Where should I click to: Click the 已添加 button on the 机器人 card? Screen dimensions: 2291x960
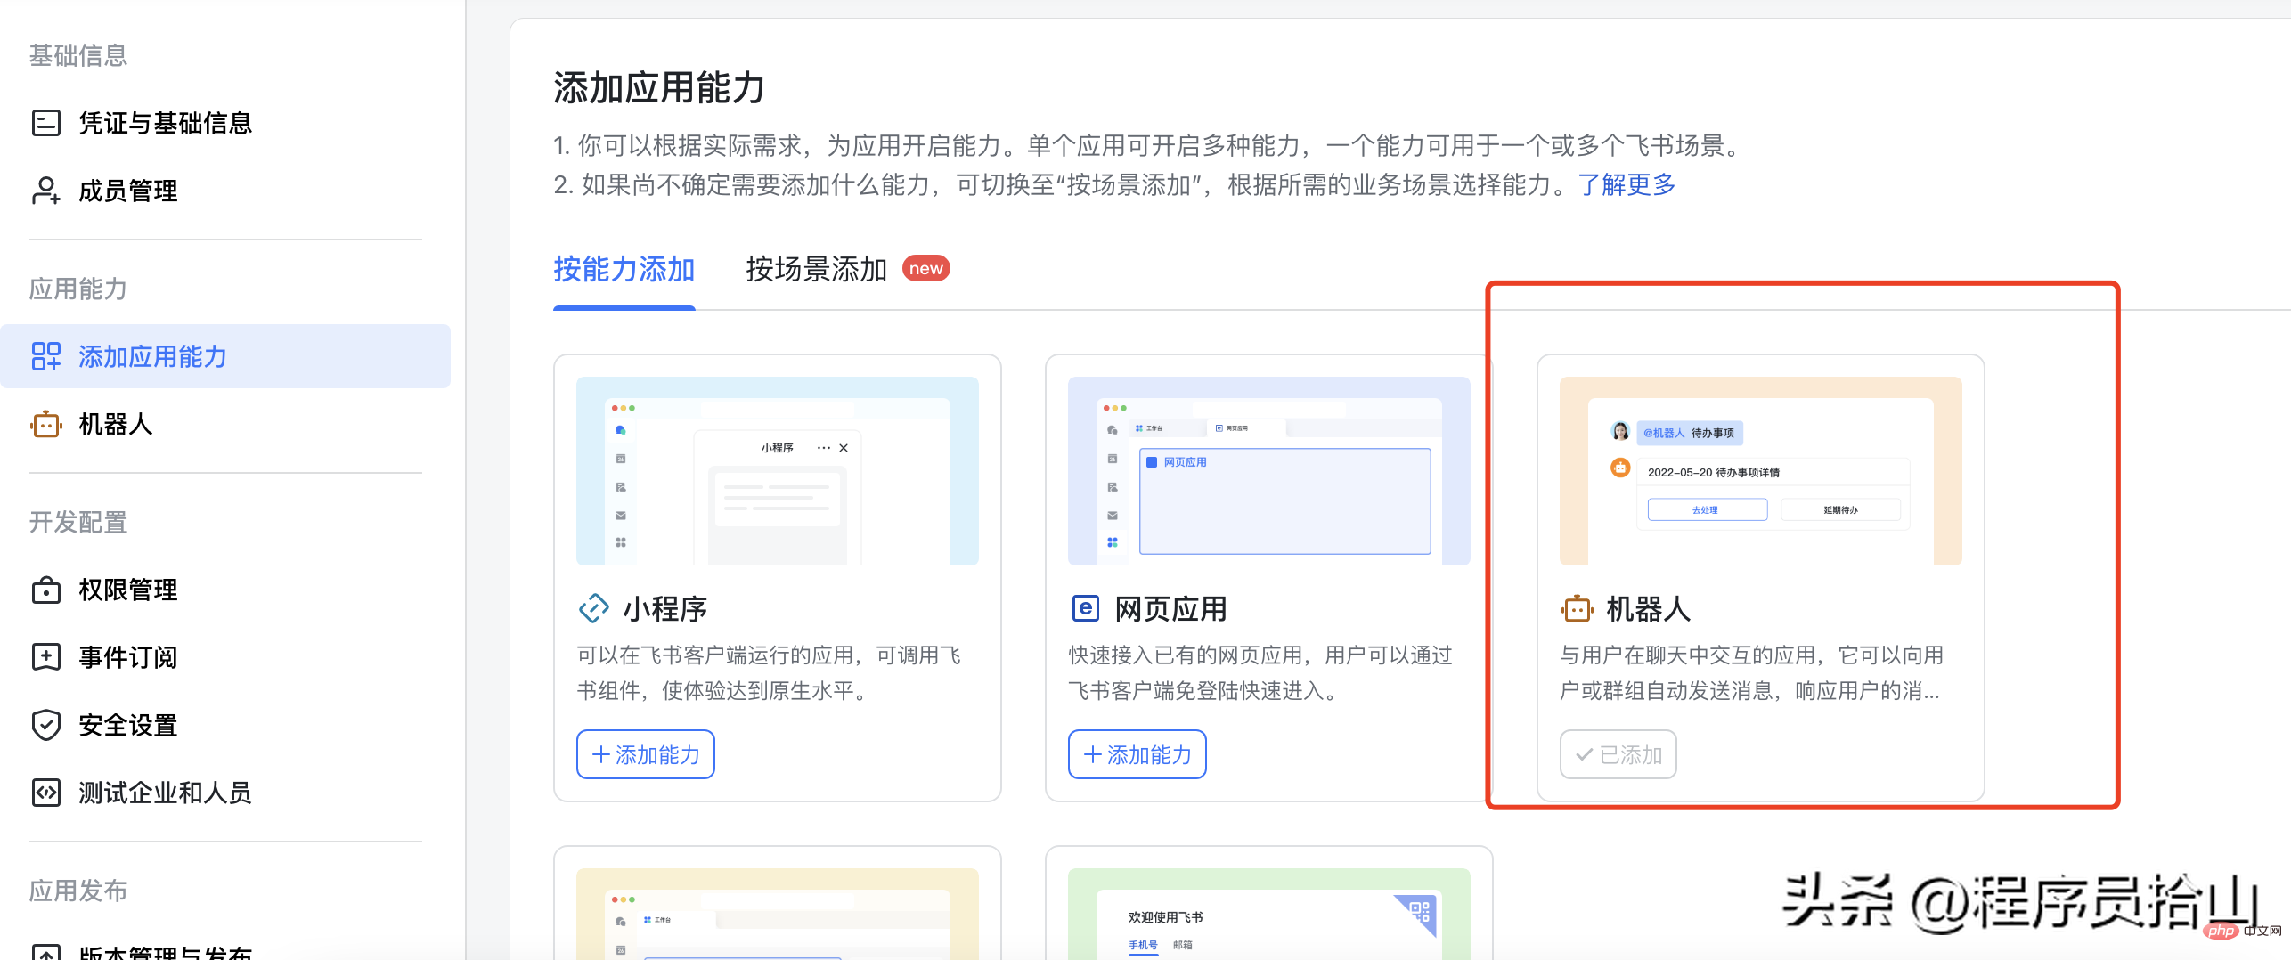[x=1618, y=754]
